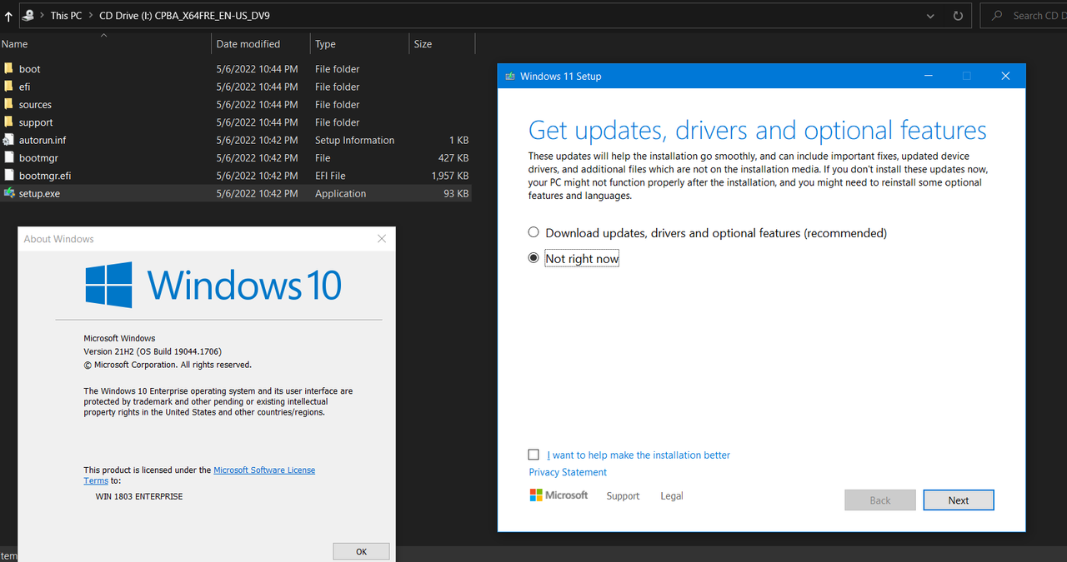The image size is (1067, 562).
Task: Click the boot folder name
Action: click(30, 69)
